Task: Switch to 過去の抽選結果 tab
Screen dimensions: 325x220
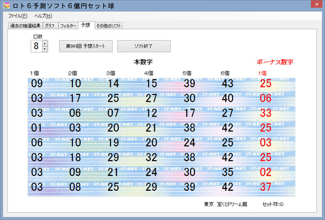Action: pyautogui.click(x=25, y=26)
